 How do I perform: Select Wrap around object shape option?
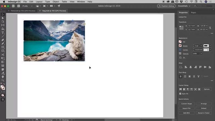(x=189, y=76)
